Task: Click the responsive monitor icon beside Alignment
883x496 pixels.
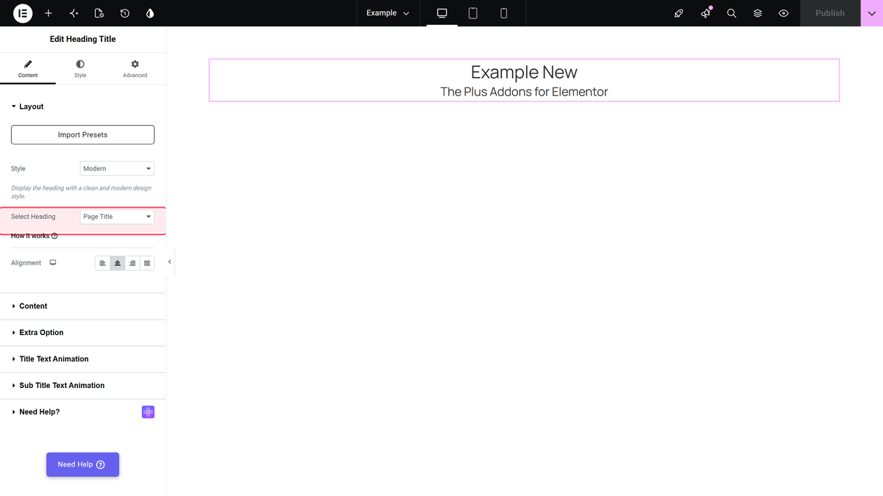Action: [x=53, y=262]
